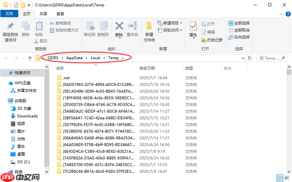Refresh the current folder
Image resolution: width=292 pixels, height=182 pixels.
250,58
